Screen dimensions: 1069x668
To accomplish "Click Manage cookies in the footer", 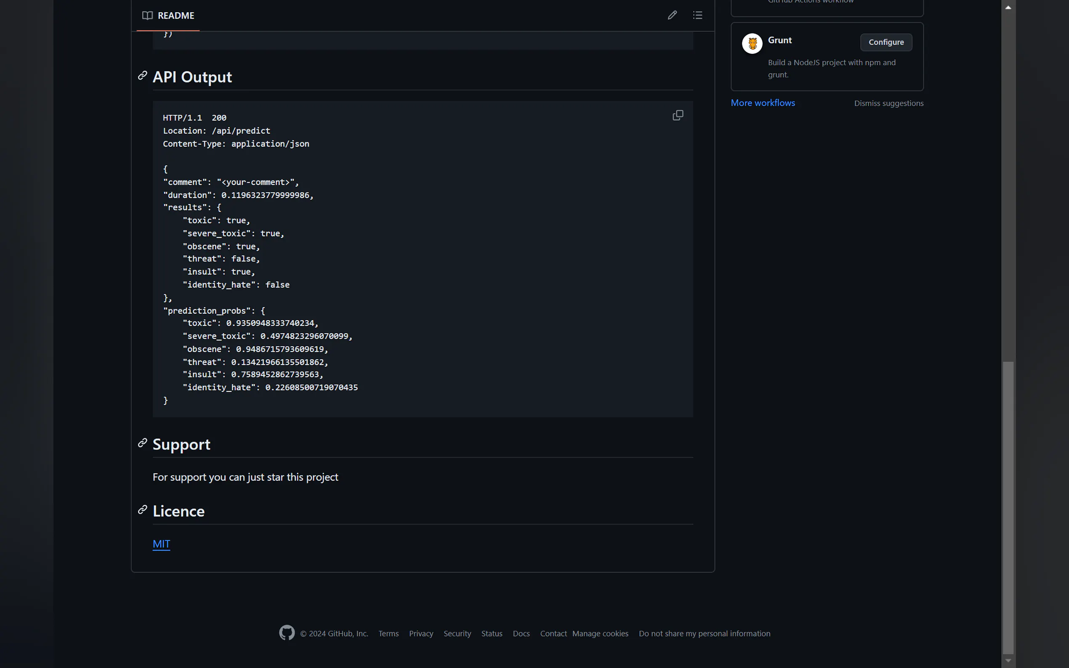I will tap(600, 634).
